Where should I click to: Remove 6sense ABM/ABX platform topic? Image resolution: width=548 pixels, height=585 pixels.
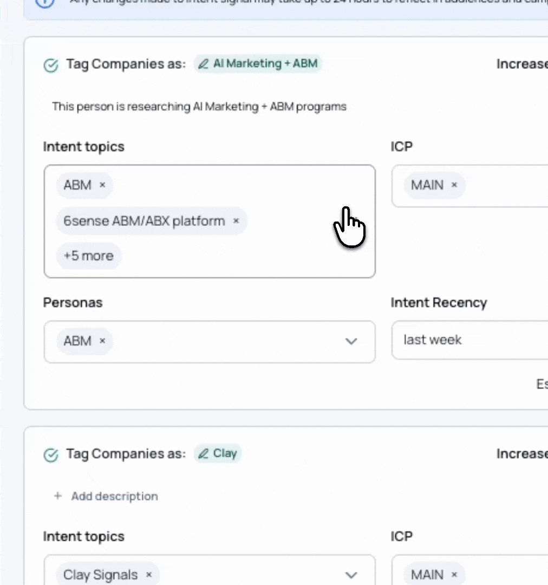click(236, 221)
